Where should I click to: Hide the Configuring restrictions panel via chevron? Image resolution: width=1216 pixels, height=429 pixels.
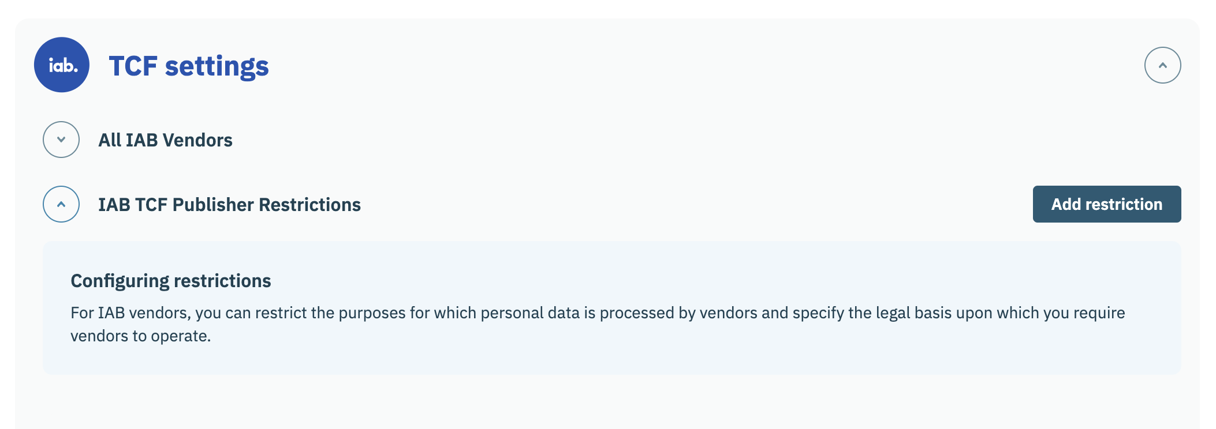click(x=61, y=204)
